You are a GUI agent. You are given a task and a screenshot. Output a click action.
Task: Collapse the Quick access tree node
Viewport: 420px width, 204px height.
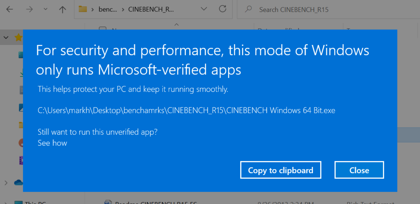coord(6,37)
